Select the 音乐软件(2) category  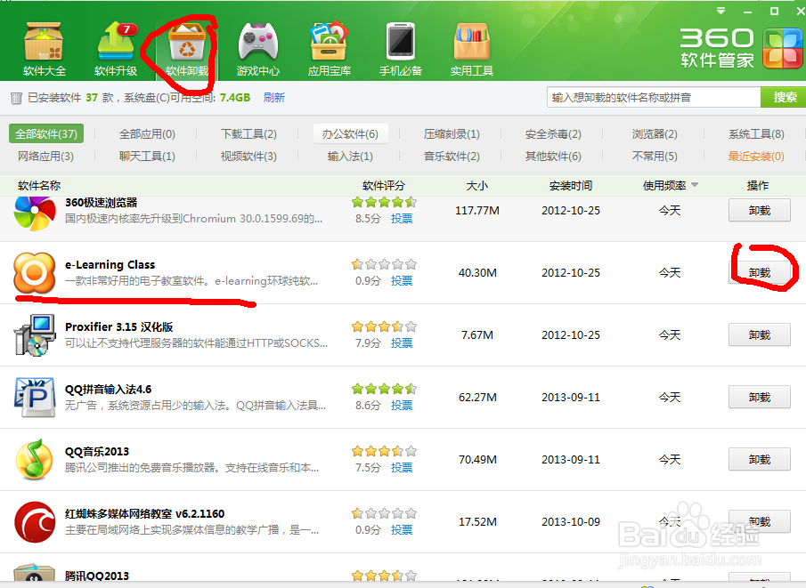point(452,156)
